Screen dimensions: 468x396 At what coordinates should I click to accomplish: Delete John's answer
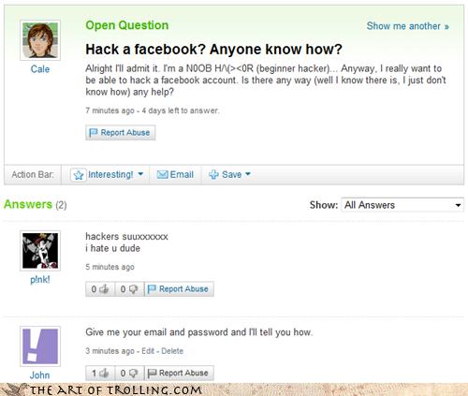[172, 351]
